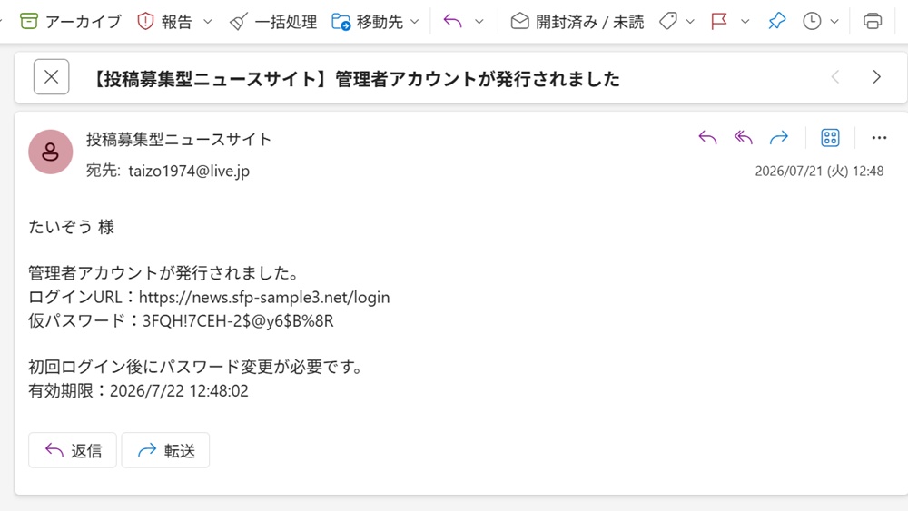This screenshot has width=908, height=511.
Task: Expand the snooze clock dropdown
Action: point(834,22)
